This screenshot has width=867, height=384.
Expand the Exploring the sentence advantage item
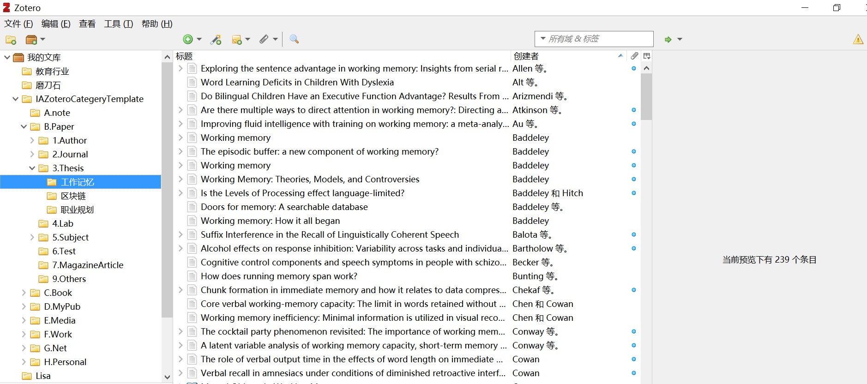pos(181,68)
